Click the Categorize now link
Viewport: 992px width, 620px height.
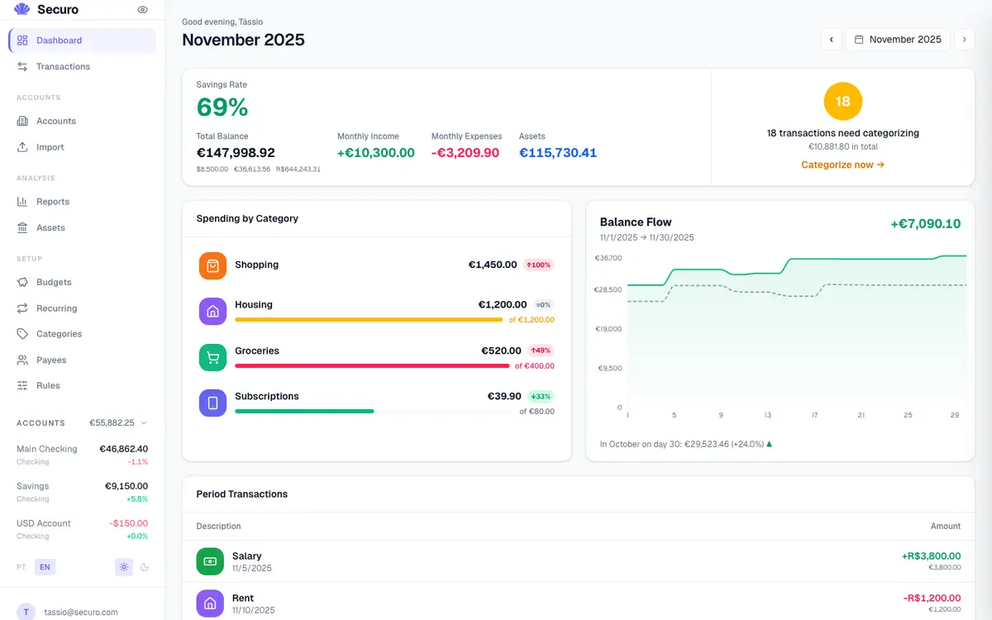[x=842, y=165]
